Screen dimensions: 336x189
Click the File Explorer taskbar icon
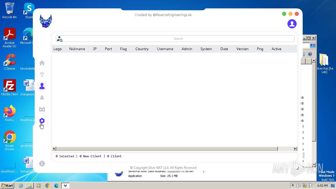click(30, 186)
